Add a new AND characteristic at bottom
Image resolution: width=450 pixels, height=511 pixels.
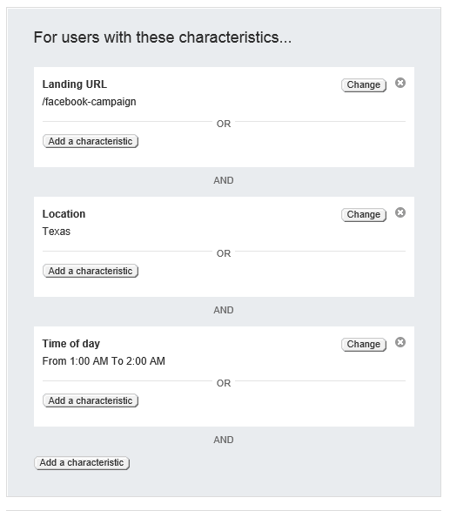coord(82,463)
